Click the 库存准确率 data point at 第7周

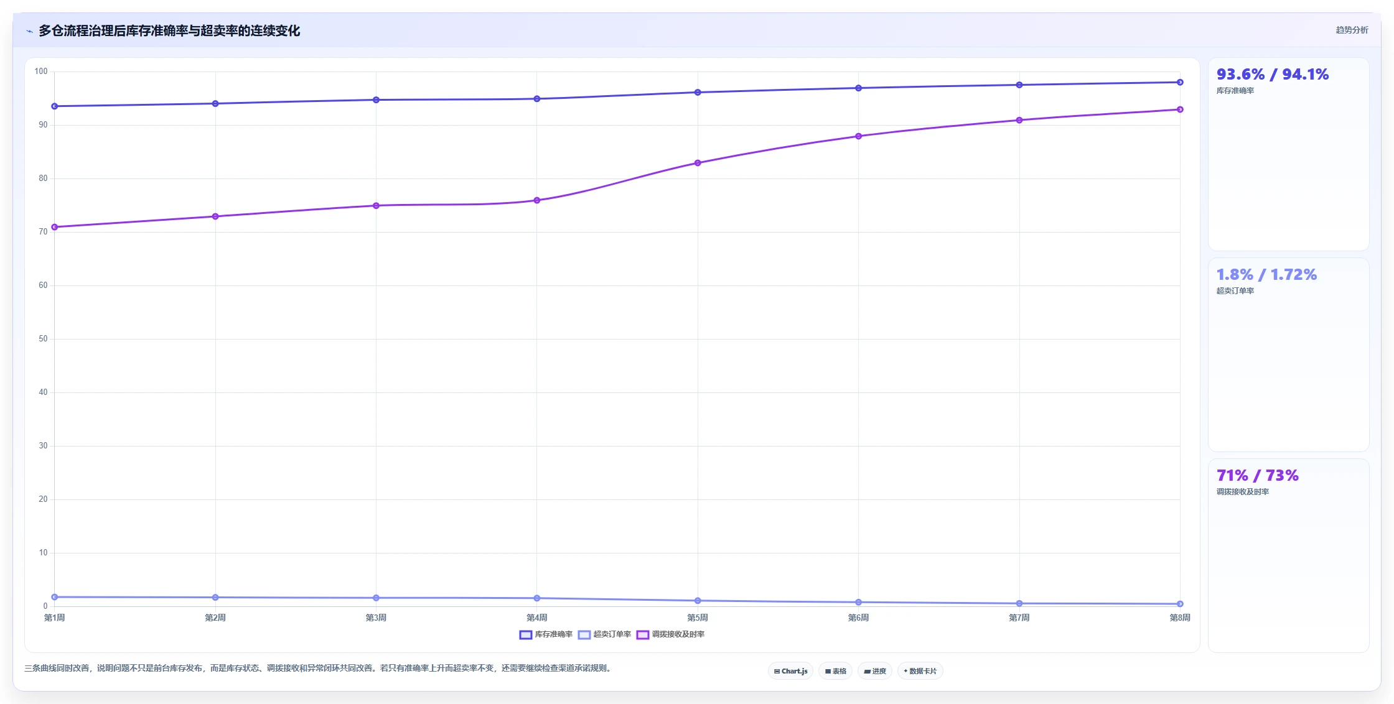1019,85
